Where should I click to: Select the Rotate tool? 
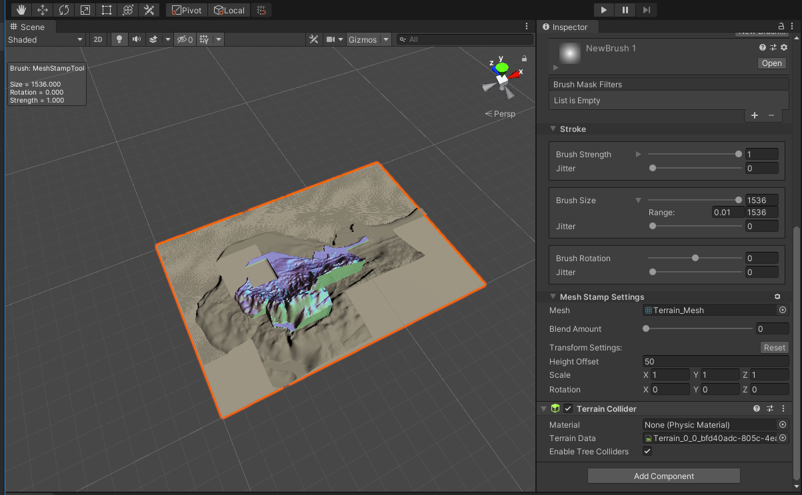click(64, 10)
